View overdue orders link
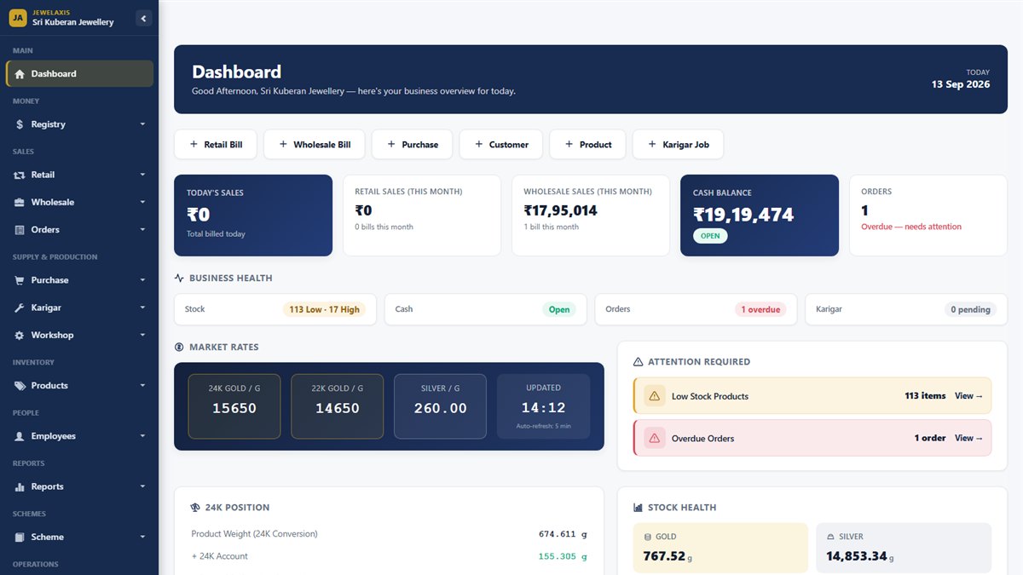Image resolution: width=1023 pixels, height=575 pixels. point(968,438)
